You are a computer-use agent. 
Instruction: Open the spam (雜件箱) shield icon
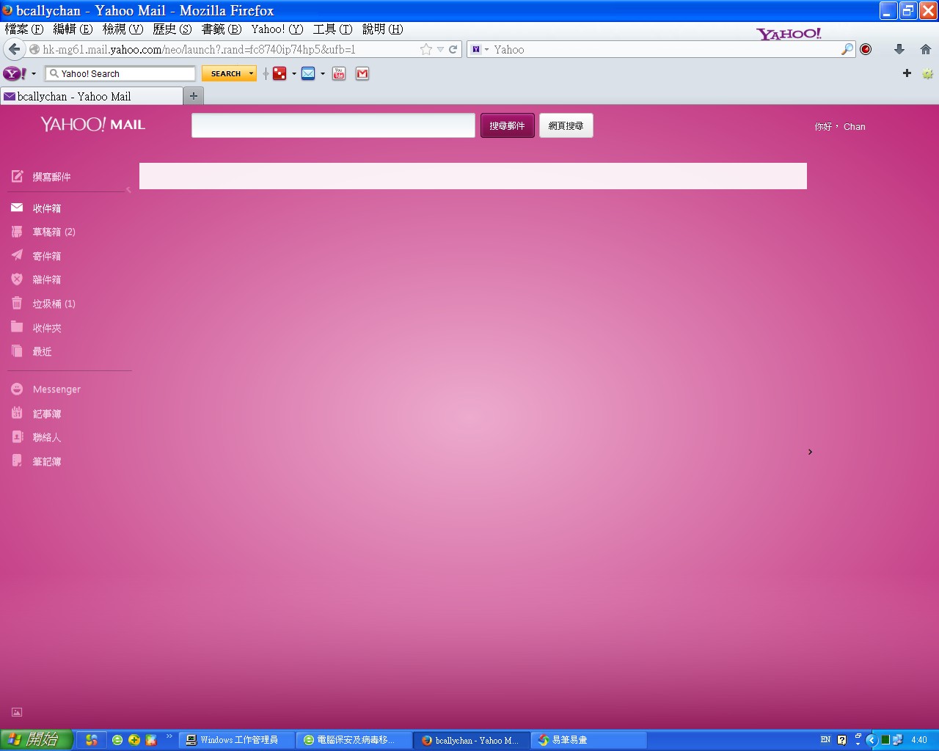click(17, 279)
